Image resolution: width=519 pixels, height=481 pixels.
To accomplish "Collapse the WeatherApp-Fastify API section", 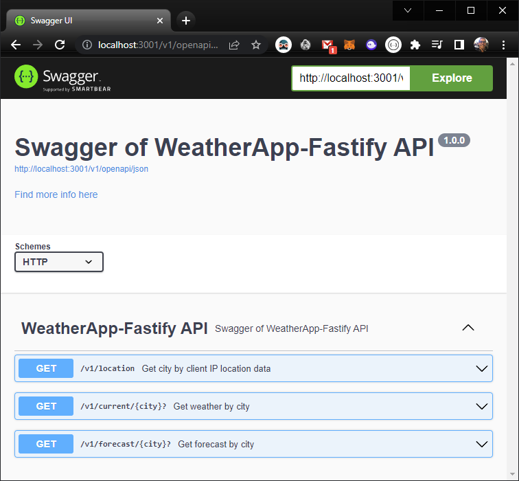I will [468, 328].
